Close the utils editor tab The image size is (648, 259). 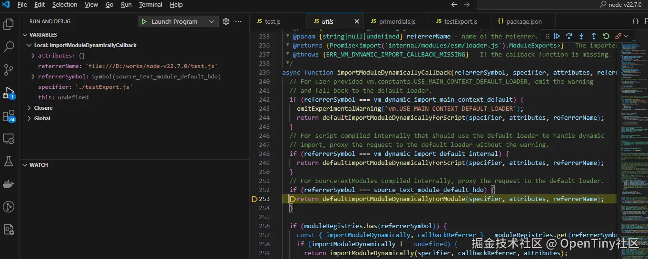(357, 21)
